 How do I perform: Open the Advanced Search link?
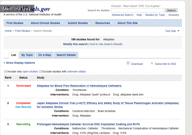pos(122,15)
